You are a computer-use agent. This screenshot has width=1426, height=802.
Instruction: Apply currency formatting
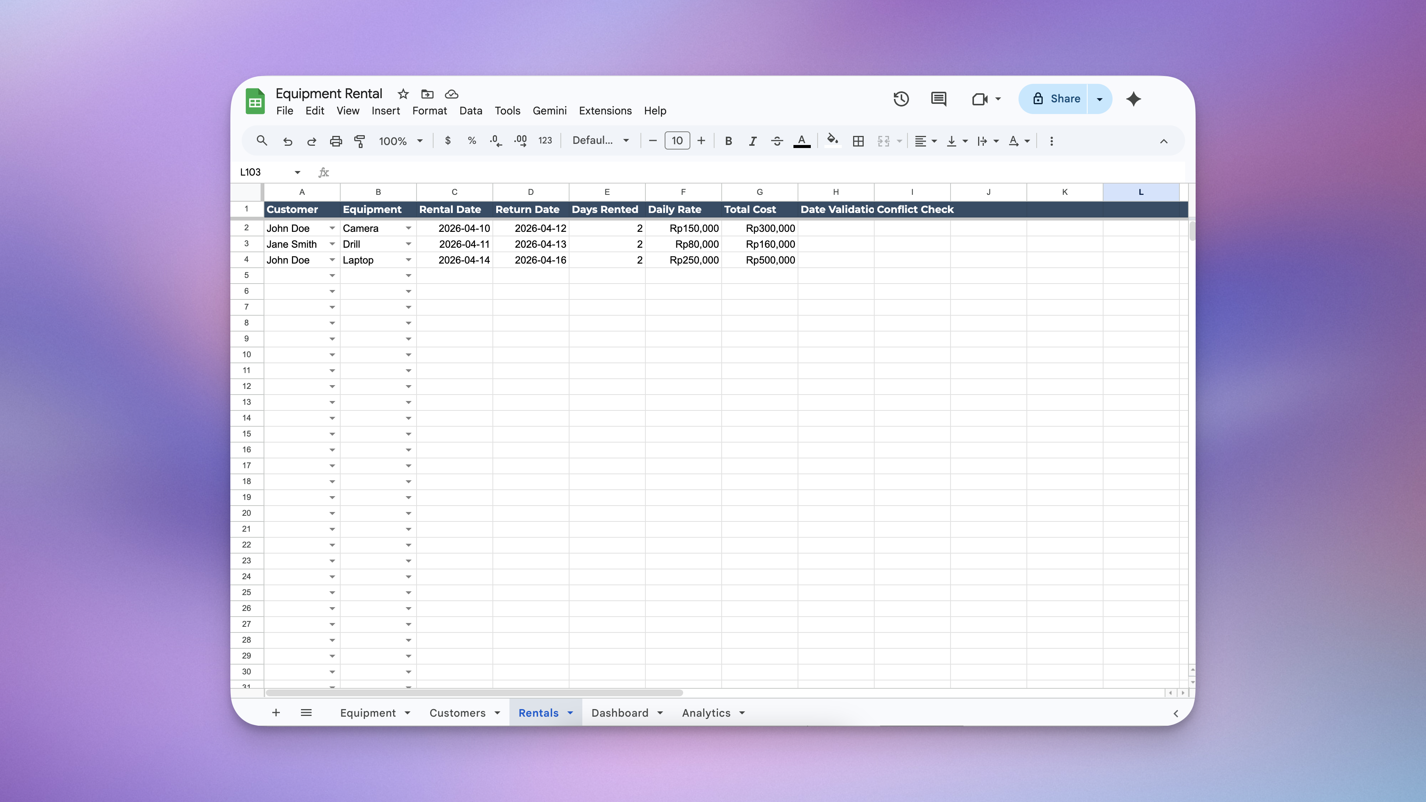coord(448,141)
